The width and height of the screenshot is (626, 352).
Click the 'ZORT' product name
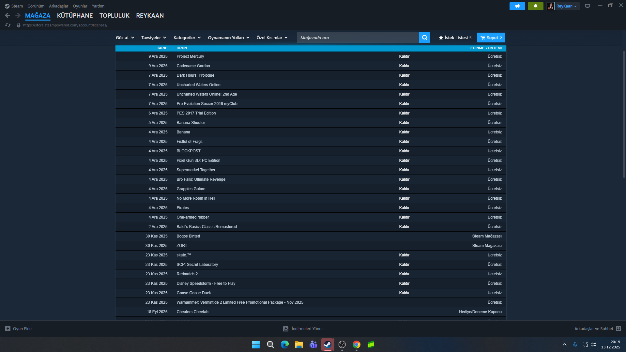click(182, 246)
